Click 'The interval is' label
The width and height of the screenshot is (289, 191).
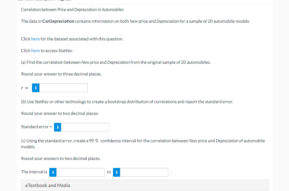coord(34,172)
